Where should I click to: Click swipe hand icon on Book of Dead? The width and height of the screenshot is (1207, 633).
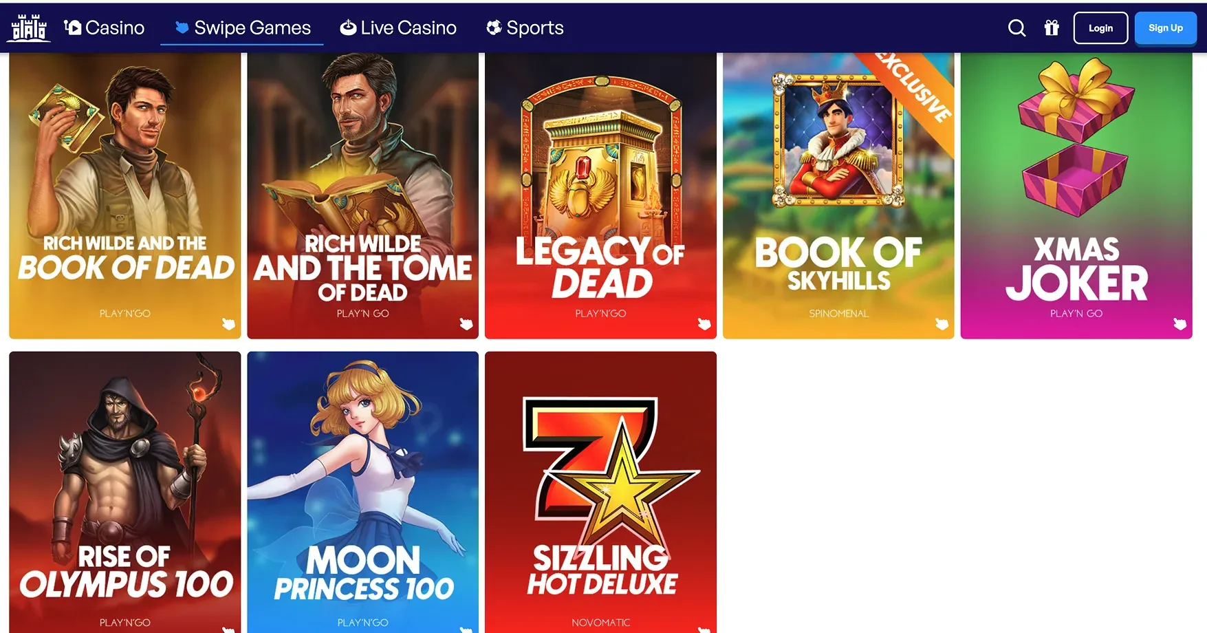(x=228, y=323)
